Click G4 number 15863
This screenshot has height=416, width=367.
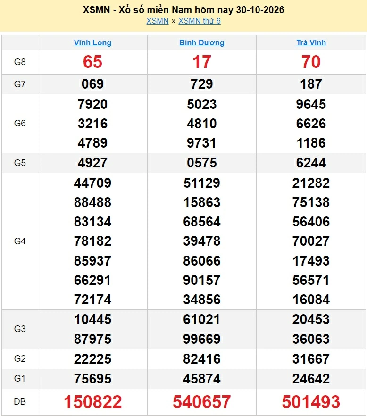click(202, 202)
